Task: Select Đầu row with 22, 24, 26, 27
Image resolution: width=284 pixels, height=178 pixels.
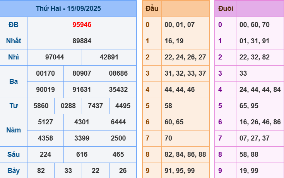Action: click(x=185, y=57)
